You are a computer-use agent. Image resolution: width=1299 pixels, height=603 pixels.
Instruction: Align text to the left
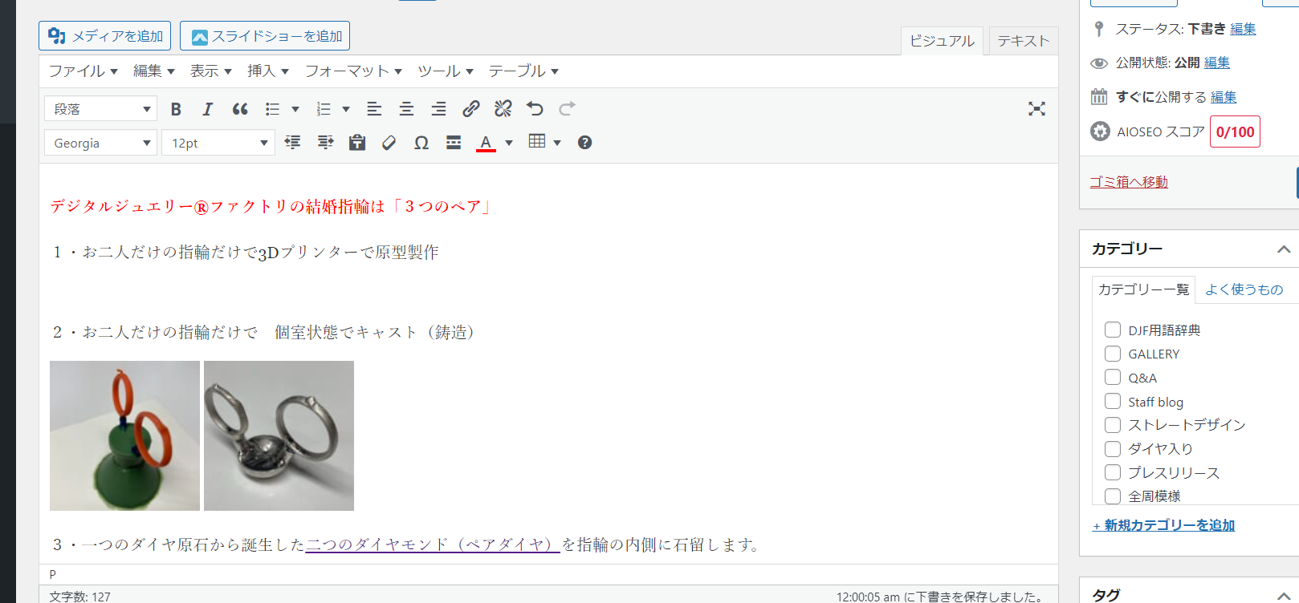point(374,109)
